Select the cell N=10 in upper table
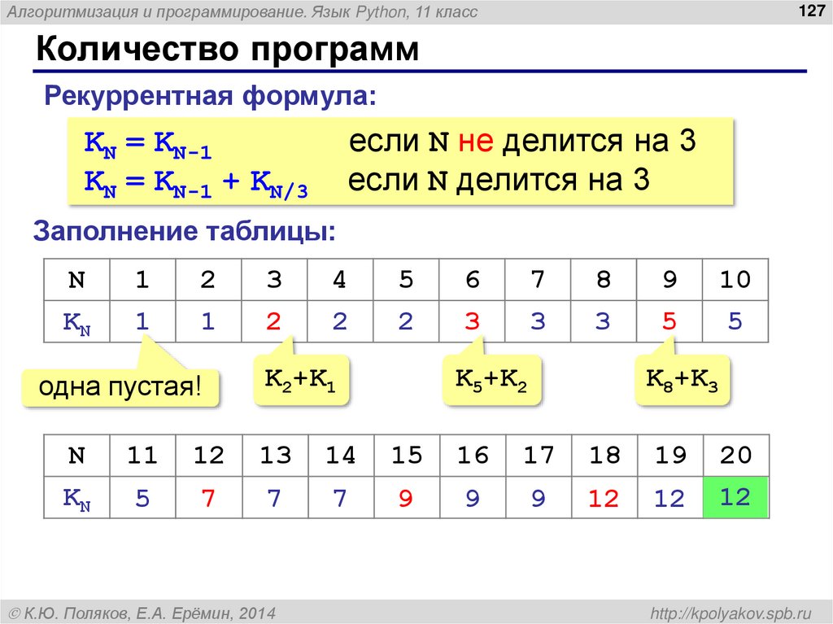The image size is (833, 624). 735,279
